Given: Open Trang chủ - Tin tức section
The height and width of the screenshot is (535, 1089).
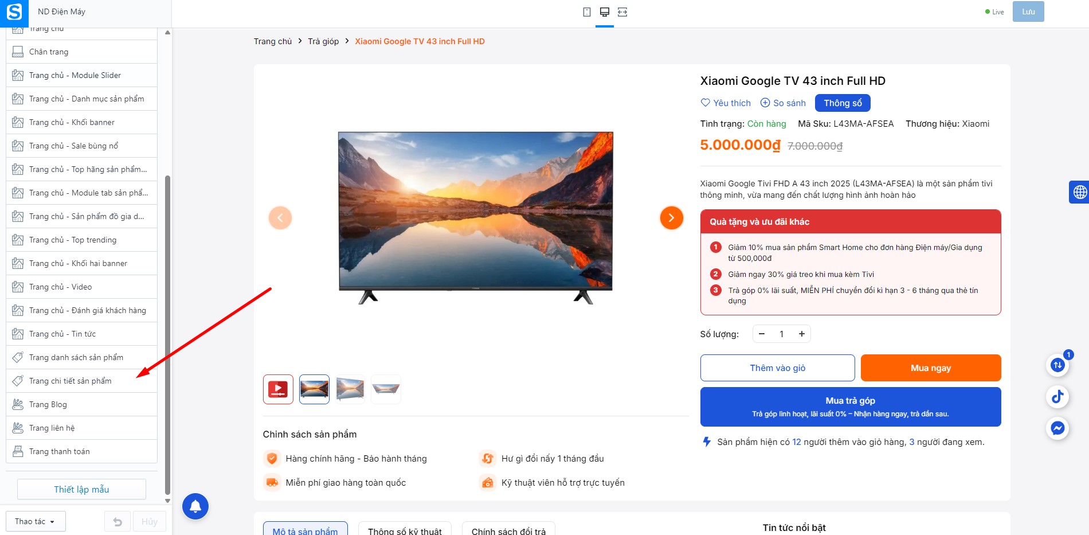Looking at the screenshot, I should 81,334.
